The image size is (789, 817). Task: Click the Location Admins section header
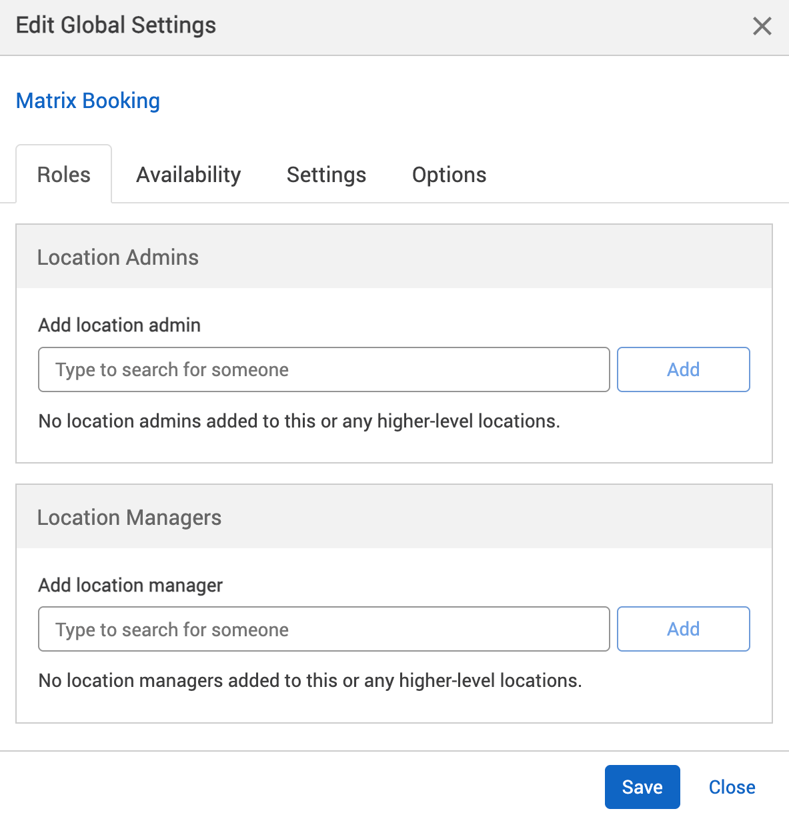click(x=118, y=257)
